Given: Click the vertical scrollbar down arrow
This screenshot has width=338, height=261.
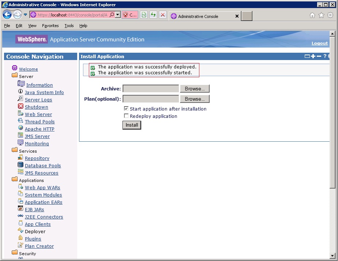Looking at the screenshot, I should pyautogui.click(x=332, y=256).
